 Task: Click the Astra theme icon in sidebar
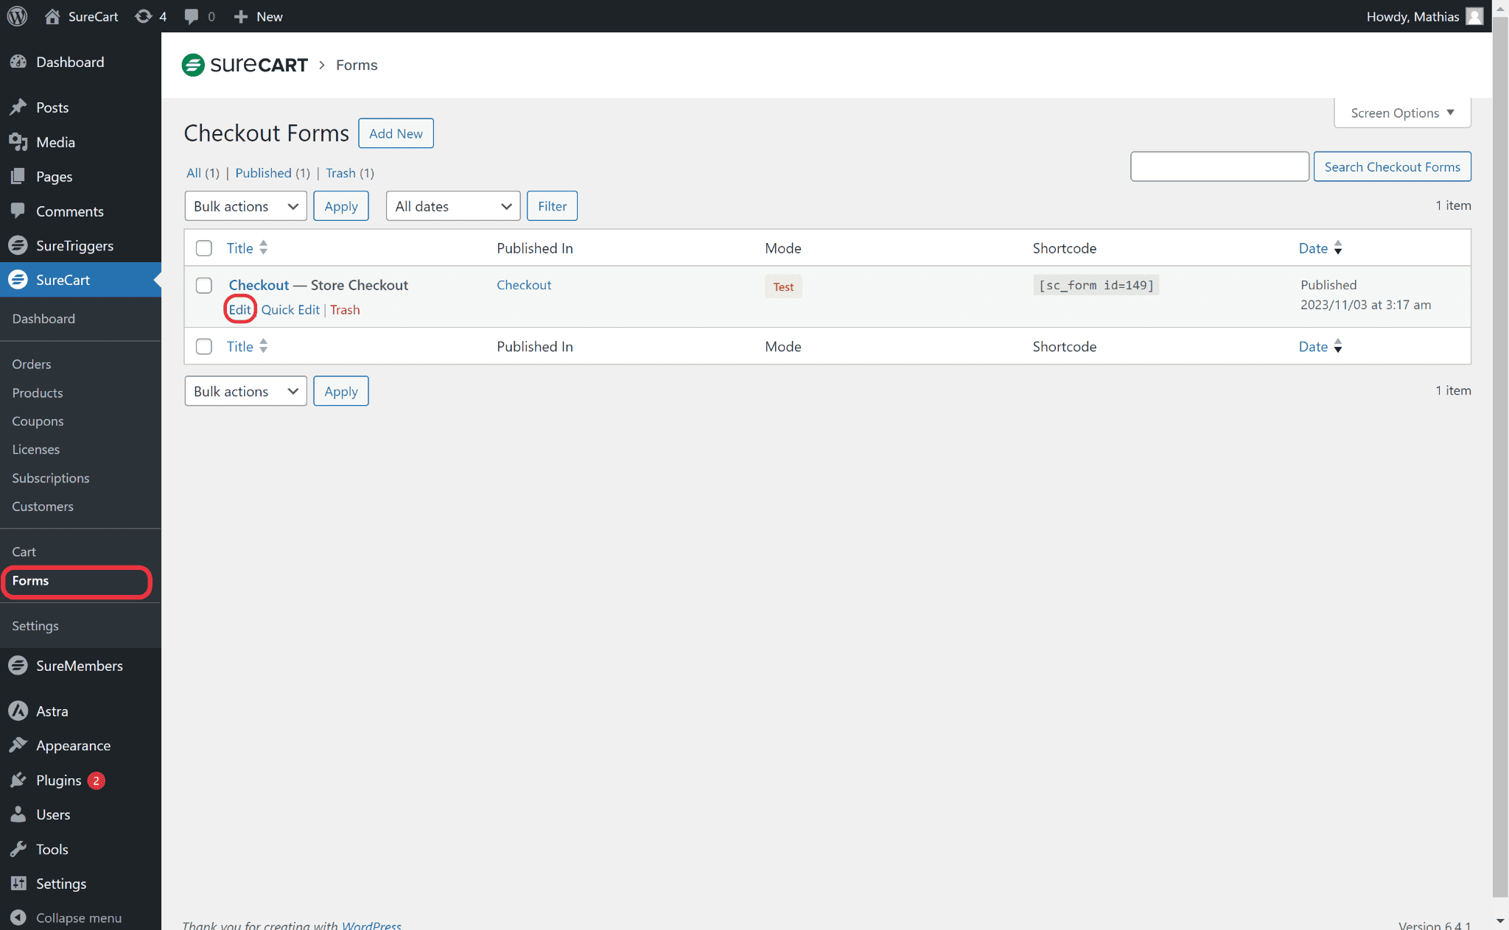(18, 711)
